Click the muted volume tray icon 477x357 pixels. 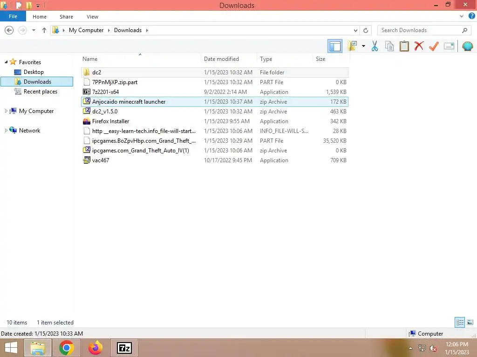tap(433, 348)
